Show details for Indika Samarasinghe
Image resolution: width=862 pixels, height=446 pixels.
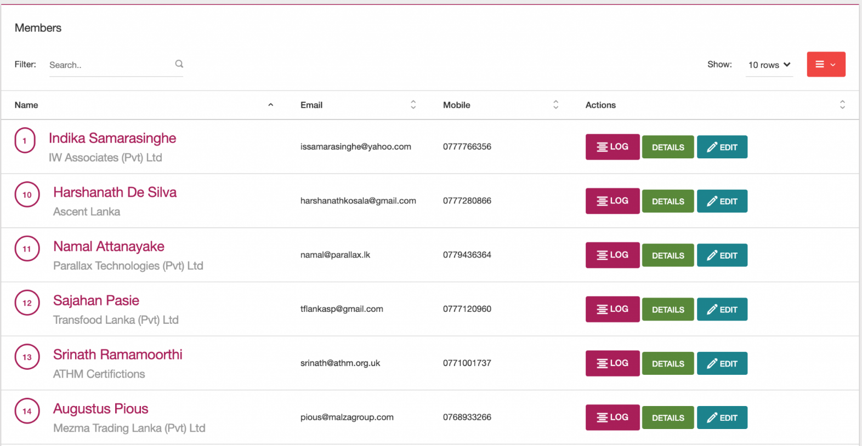tap(668, 147)
